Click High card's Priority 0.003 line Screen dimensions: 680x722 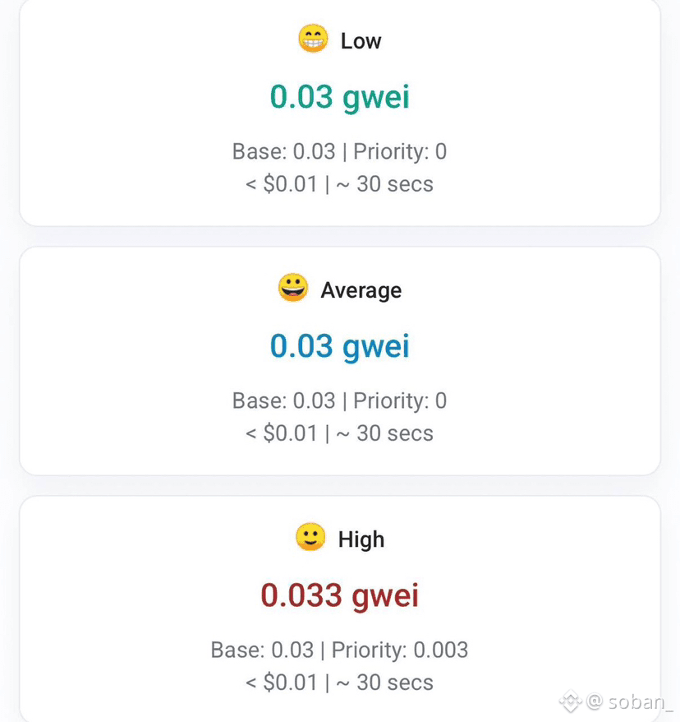340,650
